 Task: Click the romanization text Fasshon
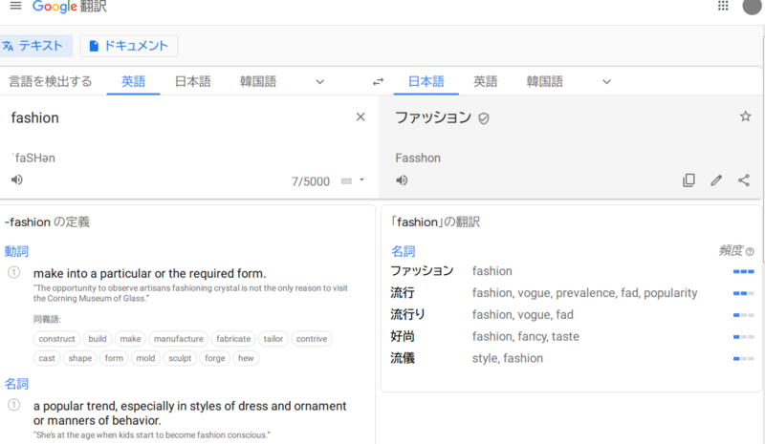click(x=418, y=159)
